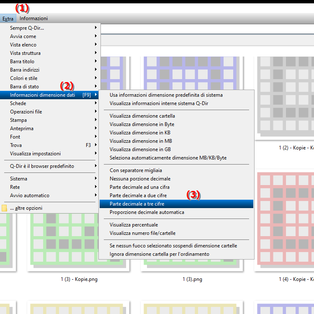314x314 pixels.
Task: Select Visualizza dimensione in Byte
Action: click(176, 124)
